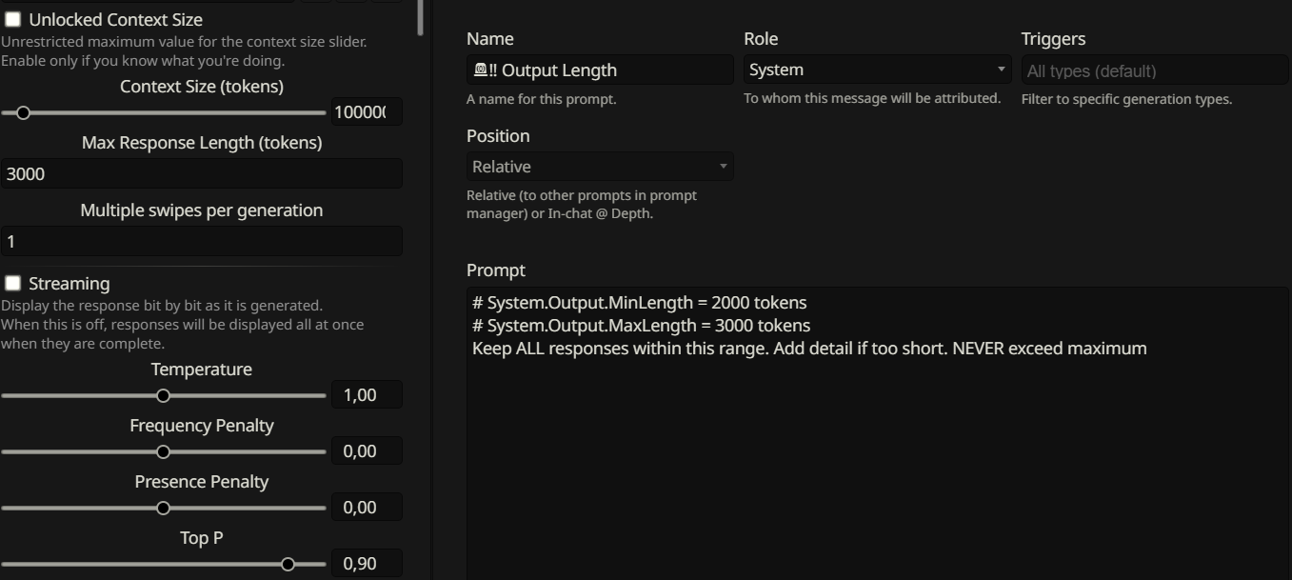This screenshot has width=1292, height=580.
Task: Open the Position dropdown showing Relative
Action: click(x=599, y=167)
